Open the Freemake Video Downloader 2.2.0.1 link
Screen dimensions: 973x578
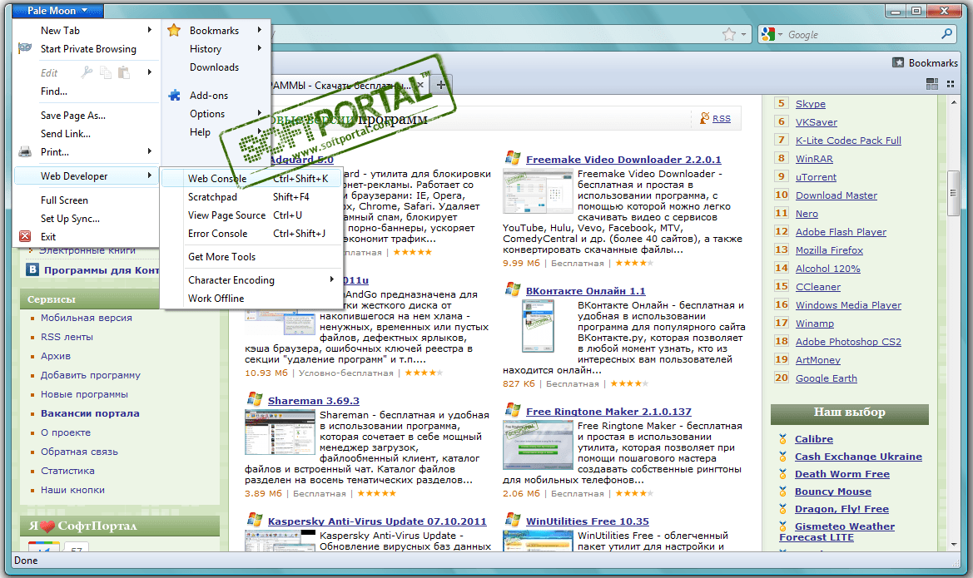pyautogui.click(x=623, y=160)
